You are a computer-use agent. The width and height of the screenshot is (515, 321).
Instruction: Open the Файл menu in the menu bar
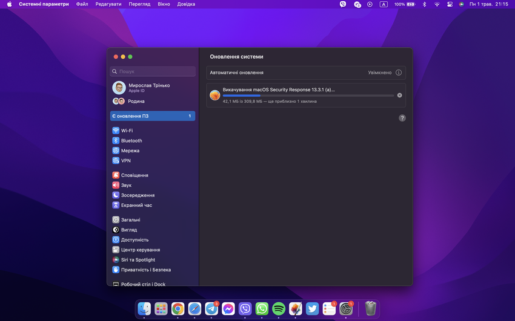tap(82, 4)
